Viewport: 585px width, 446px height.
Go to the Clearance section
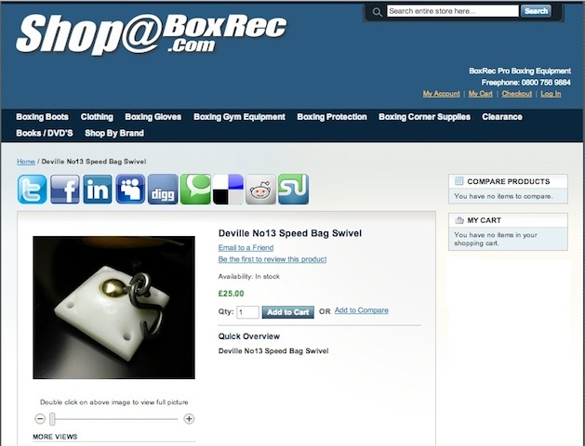(502, 117)
